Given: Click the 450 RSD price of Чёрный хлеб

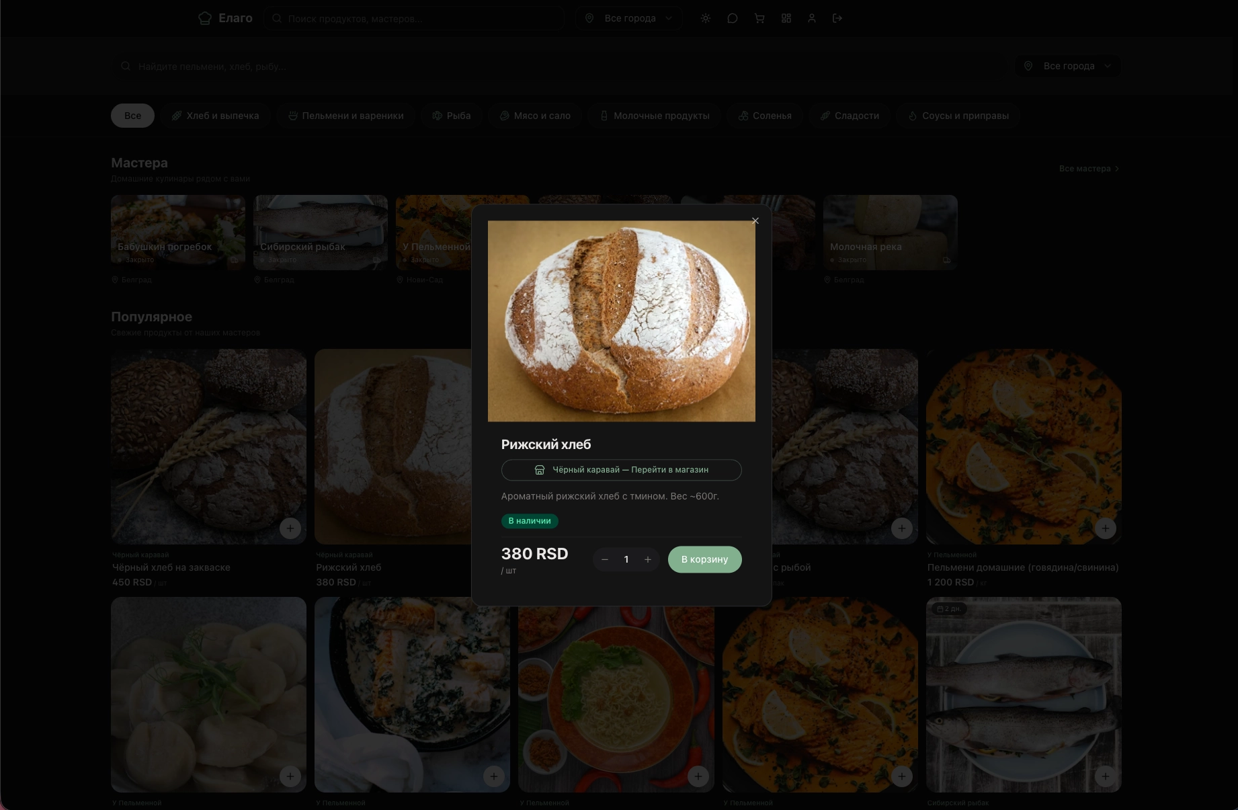Looking at the screenshot, I should [x=132, y=582].
